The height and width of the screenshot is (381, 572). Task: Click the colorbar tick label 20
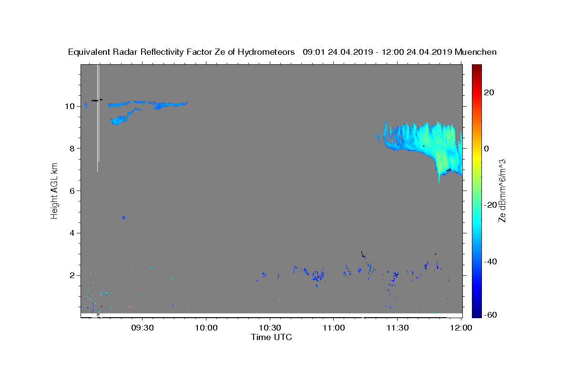[x=490, y=92]
